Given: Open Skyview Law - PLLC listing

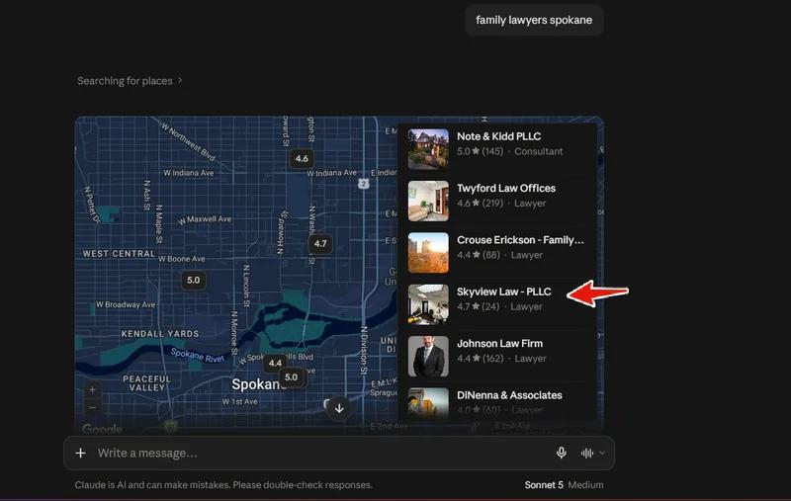Looking at the screenshot, I should coord(498,304).
